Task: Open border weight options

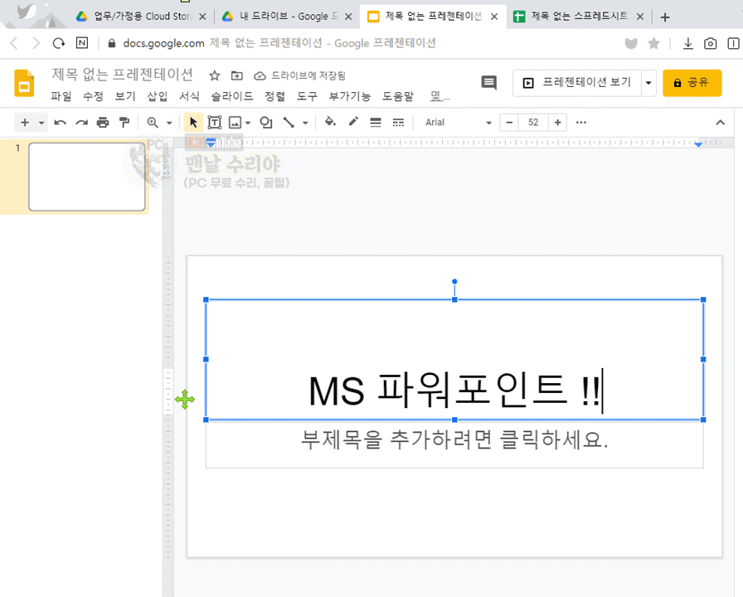Action: pos(376,123)
